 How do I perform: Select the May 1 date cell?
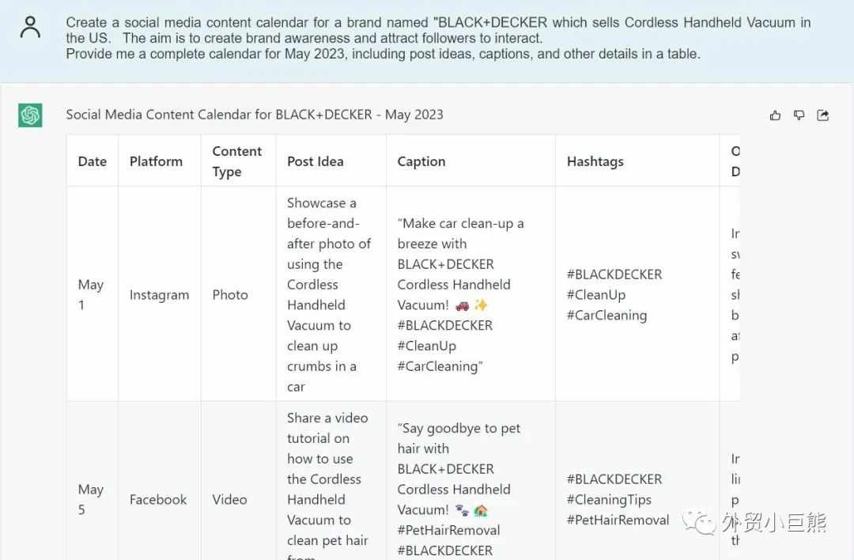(90, 295)
